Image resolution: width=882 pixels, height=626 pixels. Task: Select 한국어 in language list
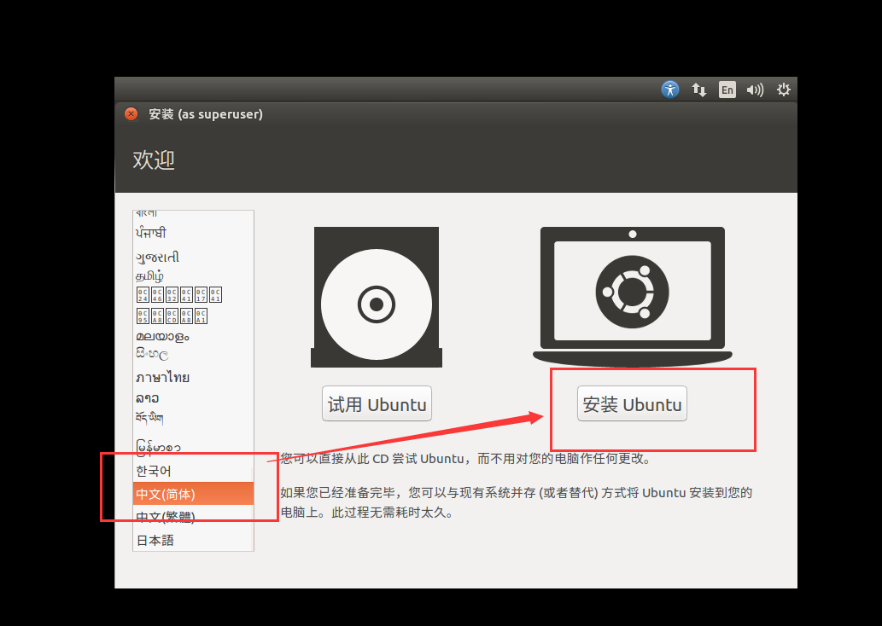[193, 471]
